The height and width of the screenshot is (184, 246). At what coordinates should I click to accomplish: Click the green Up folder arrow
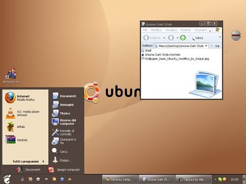(x=183, y=38)
